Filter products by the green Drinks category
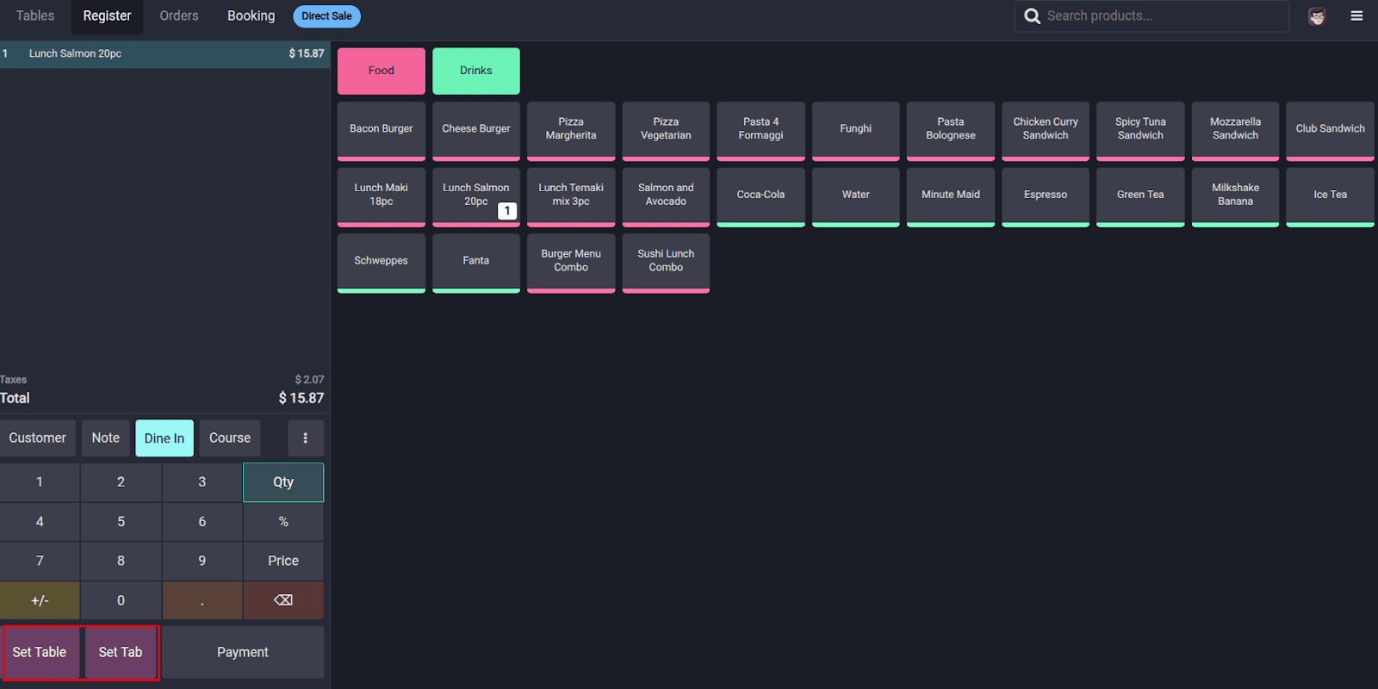 coord(475,71)
